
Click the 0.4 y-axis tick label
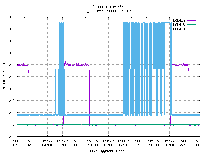12,77
